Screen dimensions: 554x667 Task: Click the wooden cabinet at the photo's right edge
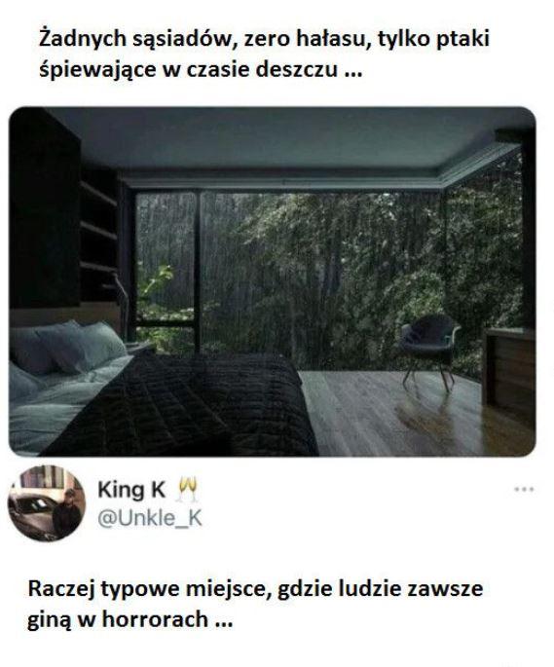click(x=508, y=368)
